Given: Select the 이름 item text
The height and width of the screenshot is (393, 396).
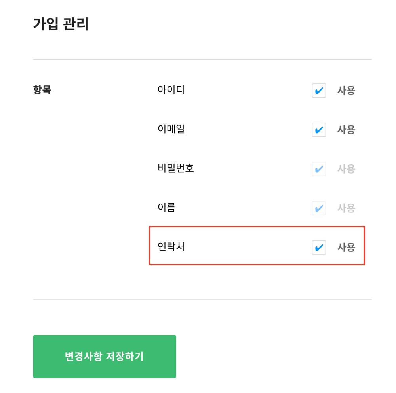Looking at the screenshot, I should coord(166,208).
